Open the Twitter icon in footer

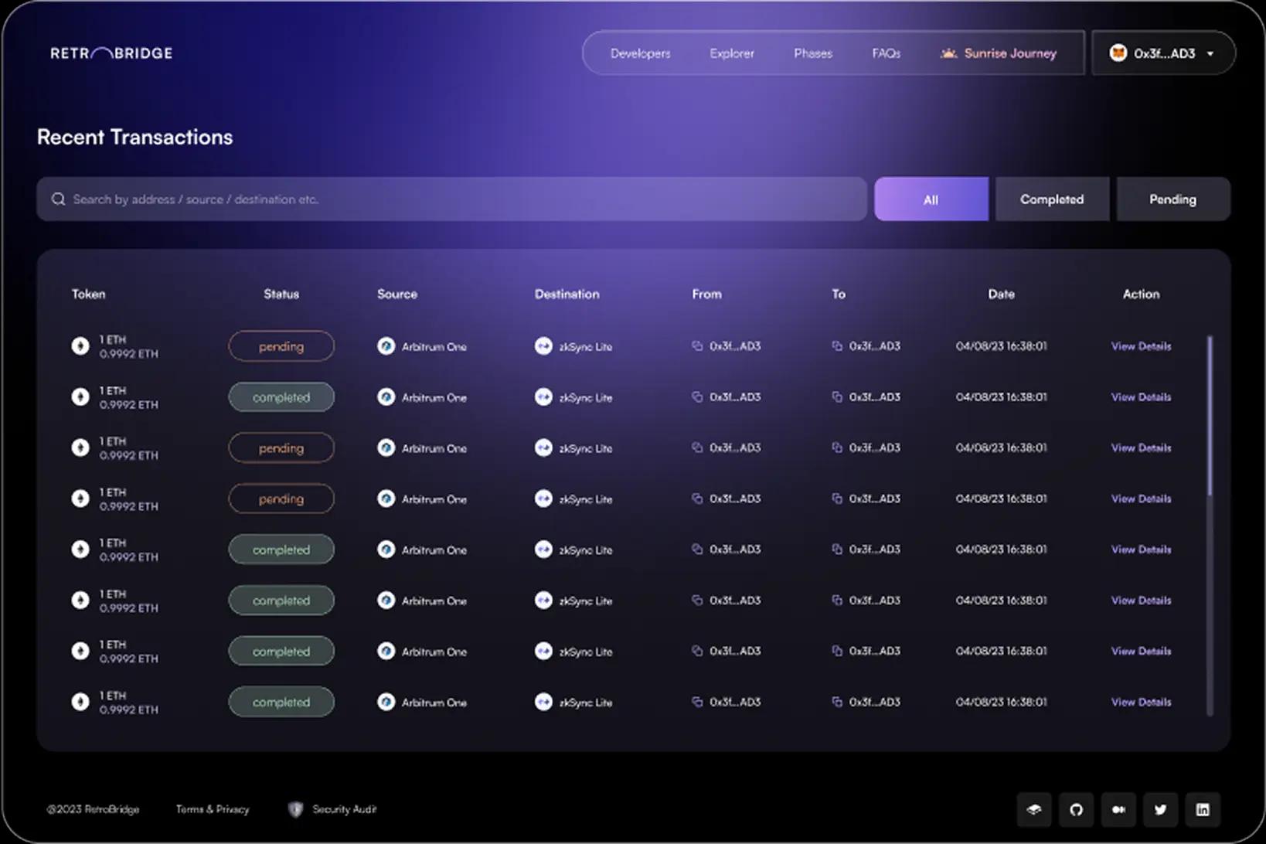(x=1161, y=810)
